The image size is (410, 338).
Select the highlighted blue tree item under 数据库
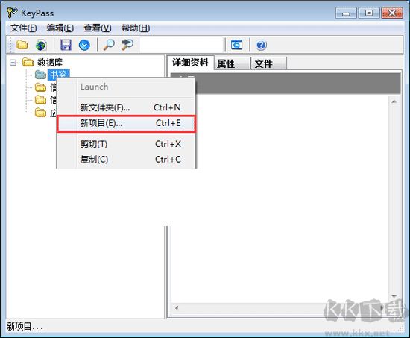coord(59,74)
